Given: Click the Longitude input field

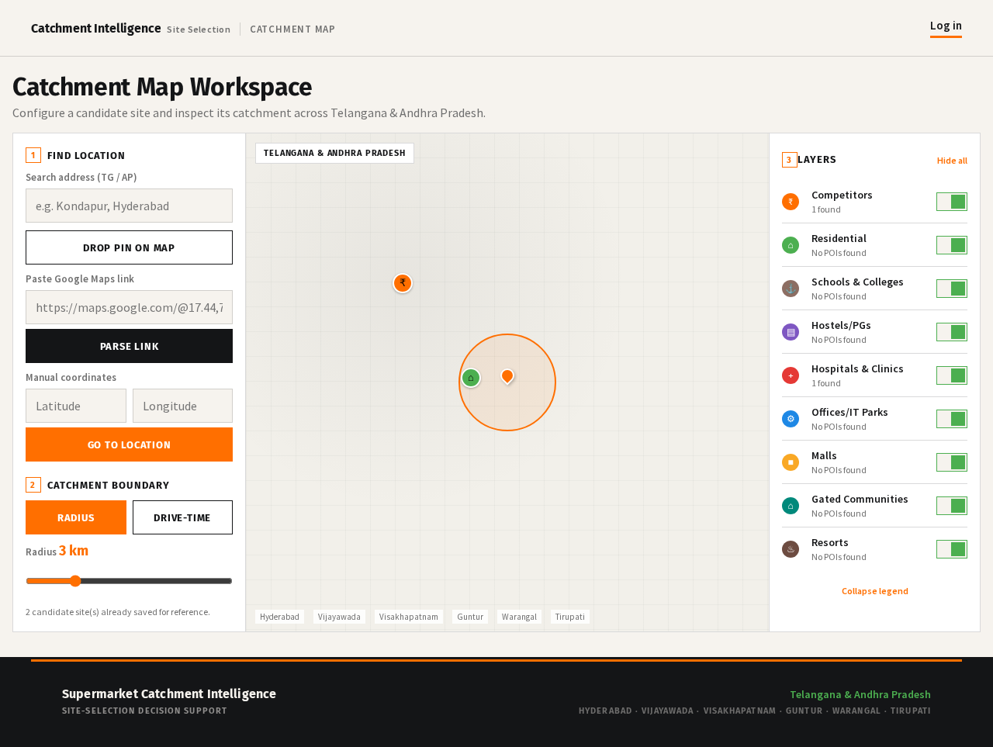Looking at the screenshot, I should click(x=182, y=406).
